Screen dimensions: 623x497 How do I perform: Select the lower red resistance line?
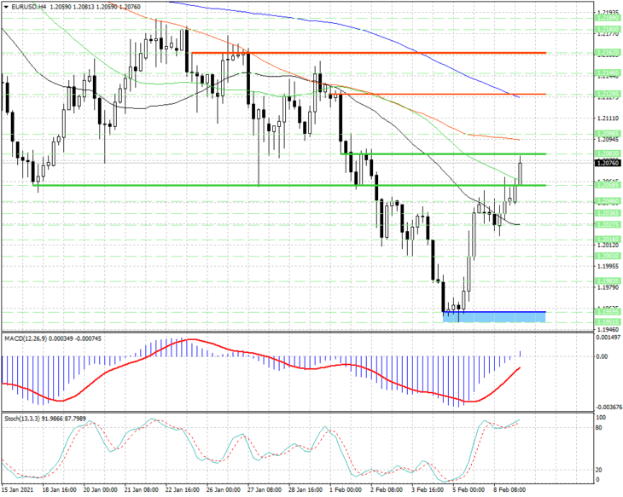coord(438,94)
